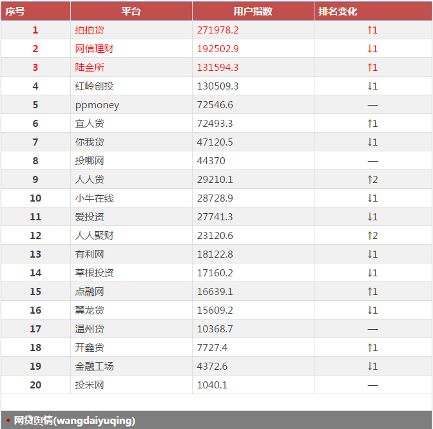Click user index value 44370
This screenshot has width=433, height=429.
211,160
